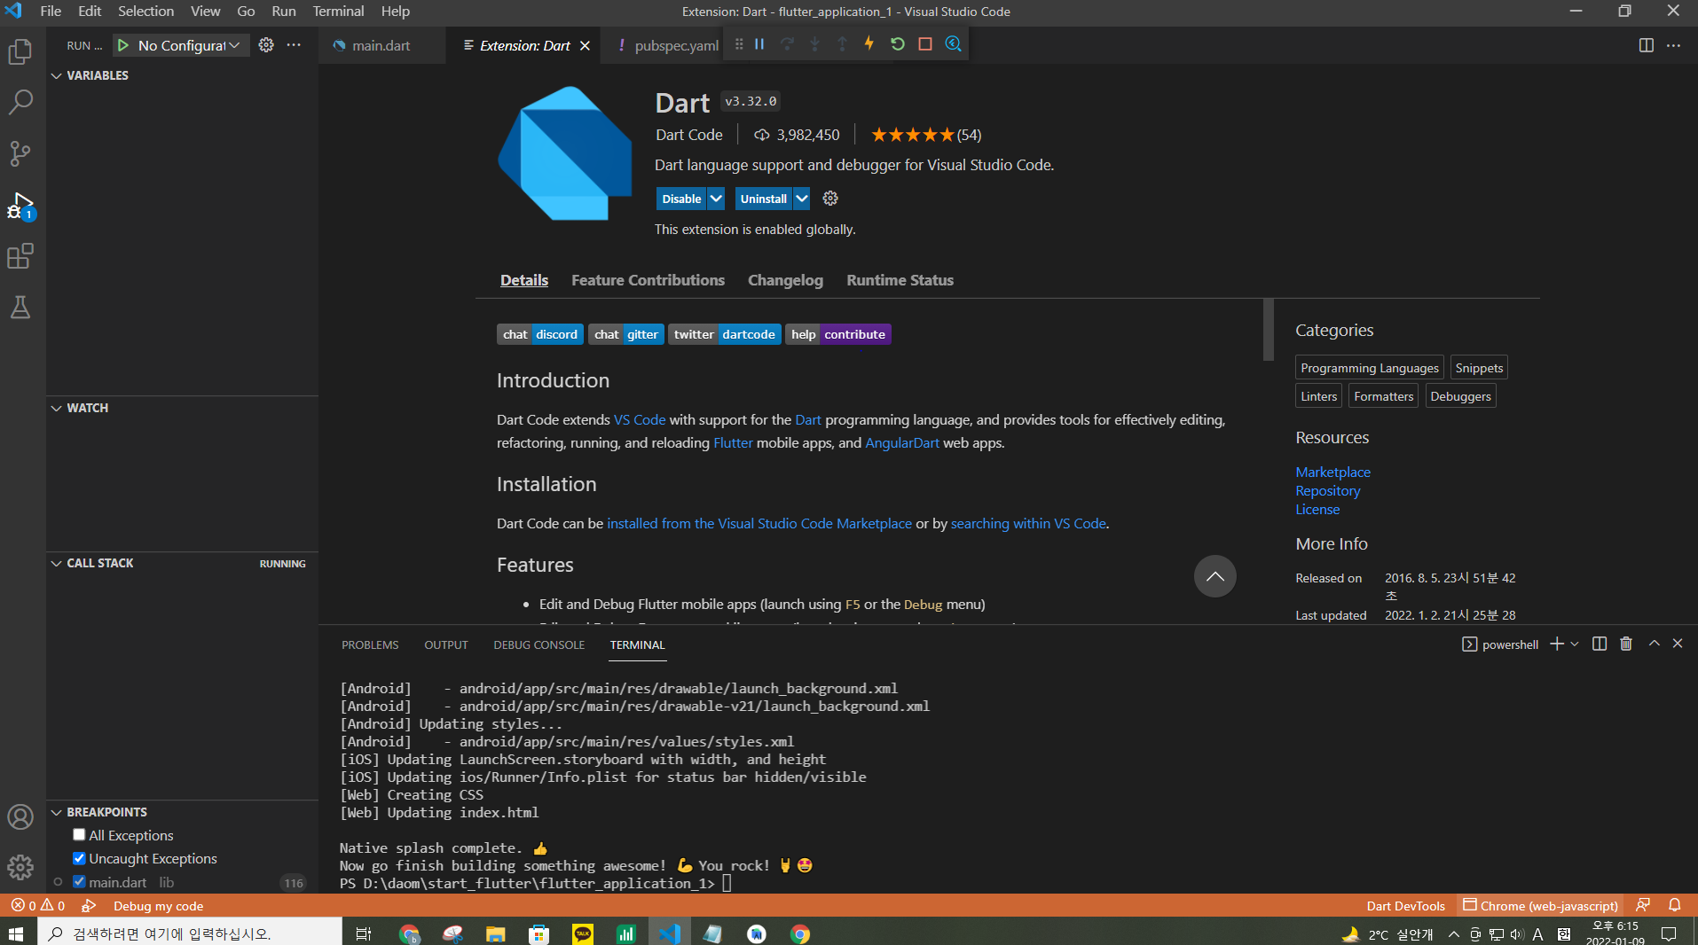1698x945 pixels.
Task: Split the editor to the right
Action: click(1647, 45)
